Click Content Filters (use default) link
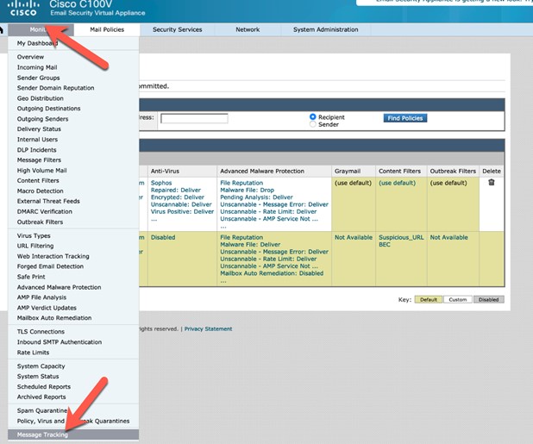The height and width of the screenshot is (444, 533). 397,183
